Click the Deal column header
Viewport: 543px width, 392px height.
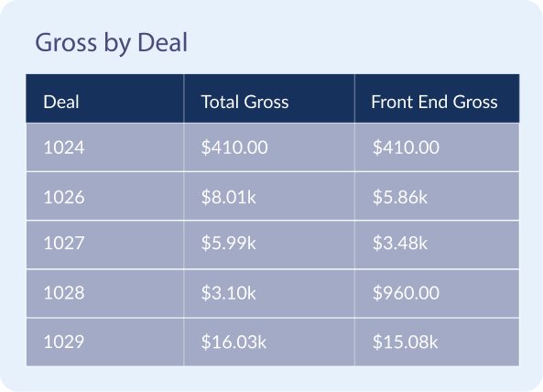click(61, 102)
